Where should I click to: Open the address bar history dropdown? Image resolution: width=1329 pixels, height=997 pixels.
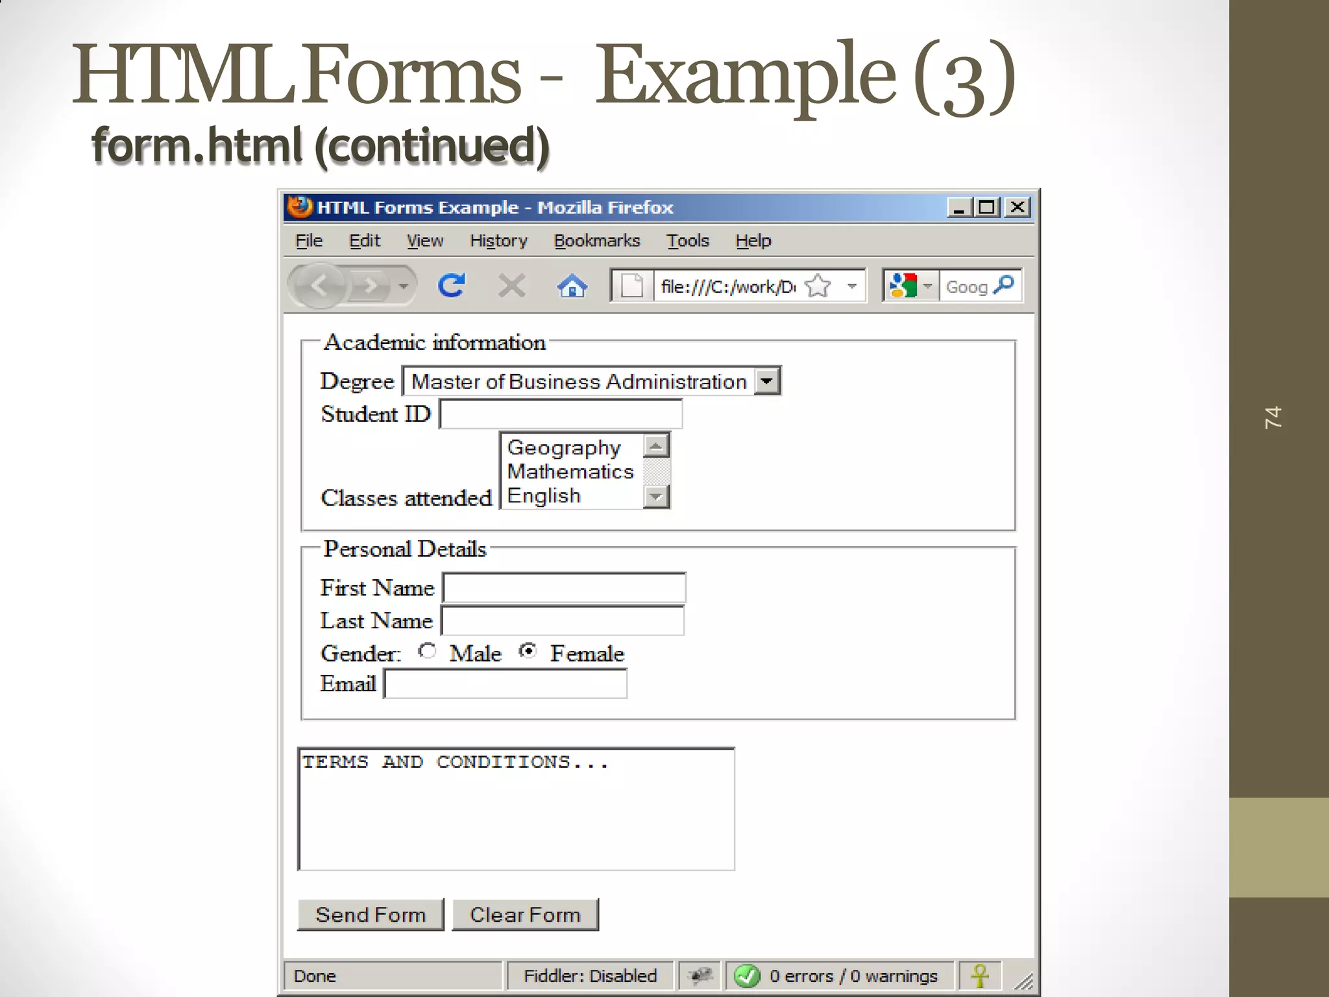tap(852, 286)
